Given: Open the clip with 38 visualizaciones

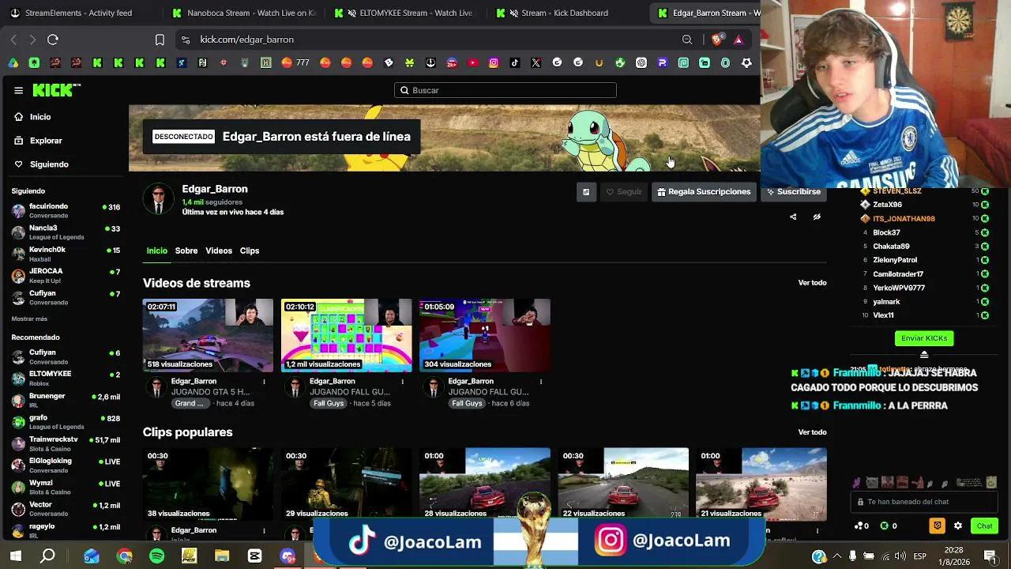Looking at the screenshot, I should [208, 484].
